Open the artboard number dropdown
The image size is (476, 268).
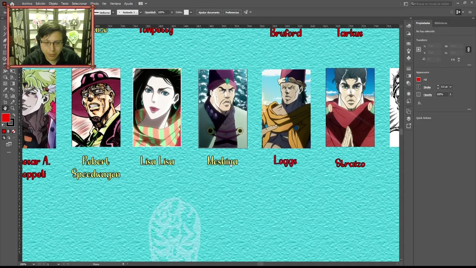(58, 264)
